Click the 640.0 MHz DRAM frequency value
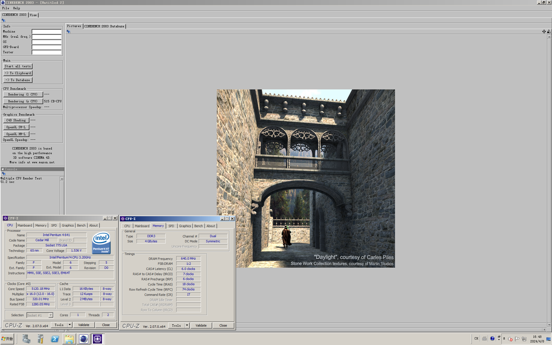 coord(188,258)
